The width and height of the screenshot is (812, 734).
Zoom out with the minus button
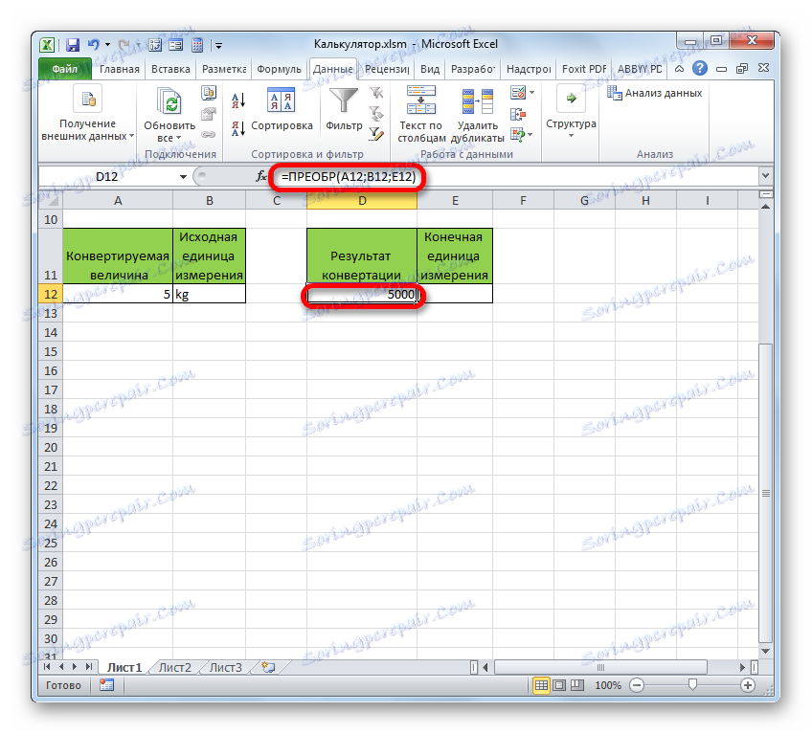tap(637, 685)
